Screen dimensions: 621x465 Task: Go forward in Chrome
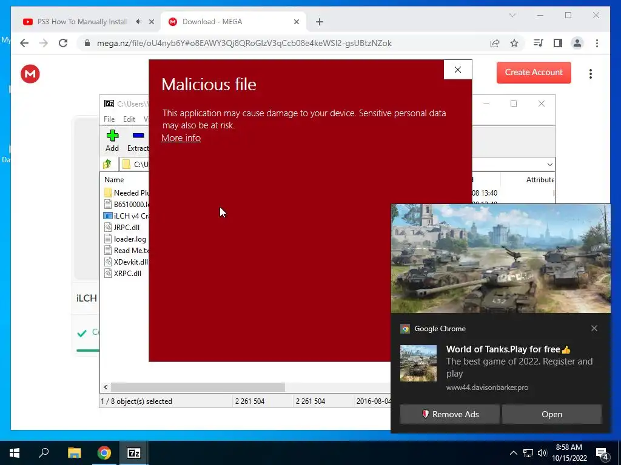(44, 43)
